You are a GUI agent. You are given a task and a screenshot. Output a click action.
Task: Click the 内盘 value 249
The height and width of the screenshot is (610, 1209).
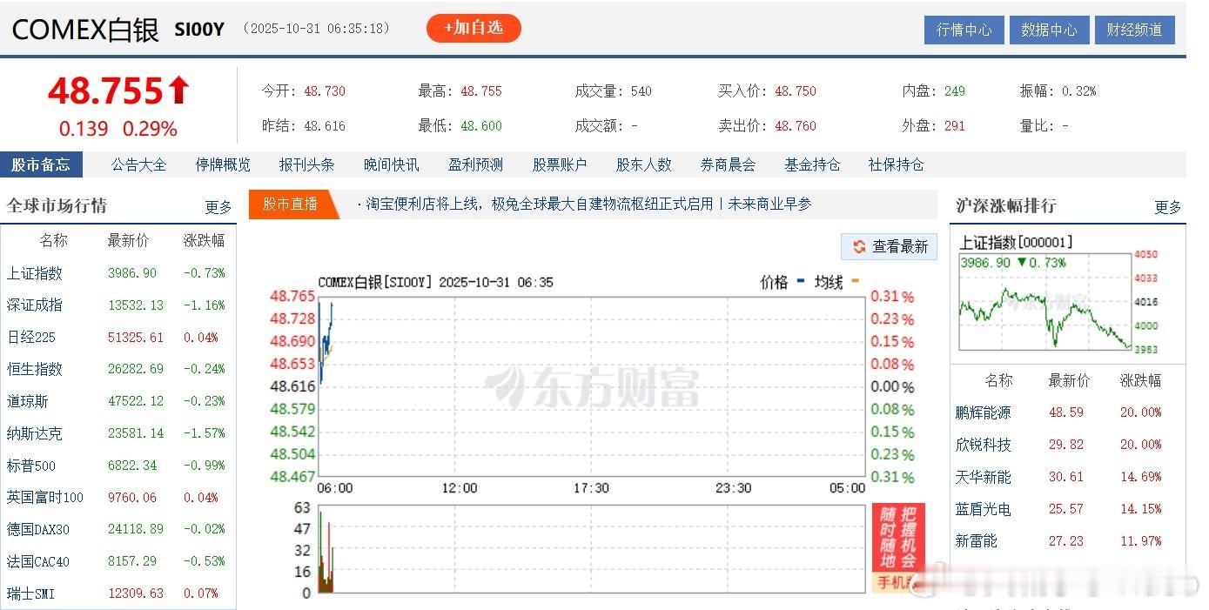coord(955,91)
